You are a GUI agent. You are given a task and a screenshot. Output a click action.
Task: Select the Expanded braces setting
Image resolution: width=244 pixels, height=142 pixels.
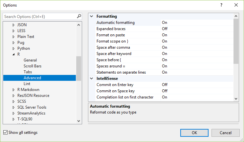(111, 29)
